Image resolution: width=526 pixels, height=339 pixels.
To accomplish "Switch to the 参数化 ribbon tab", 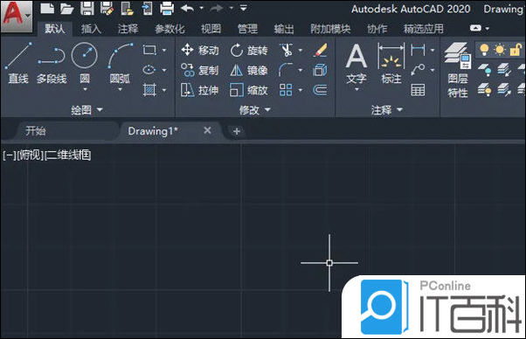I will (170, 29).
